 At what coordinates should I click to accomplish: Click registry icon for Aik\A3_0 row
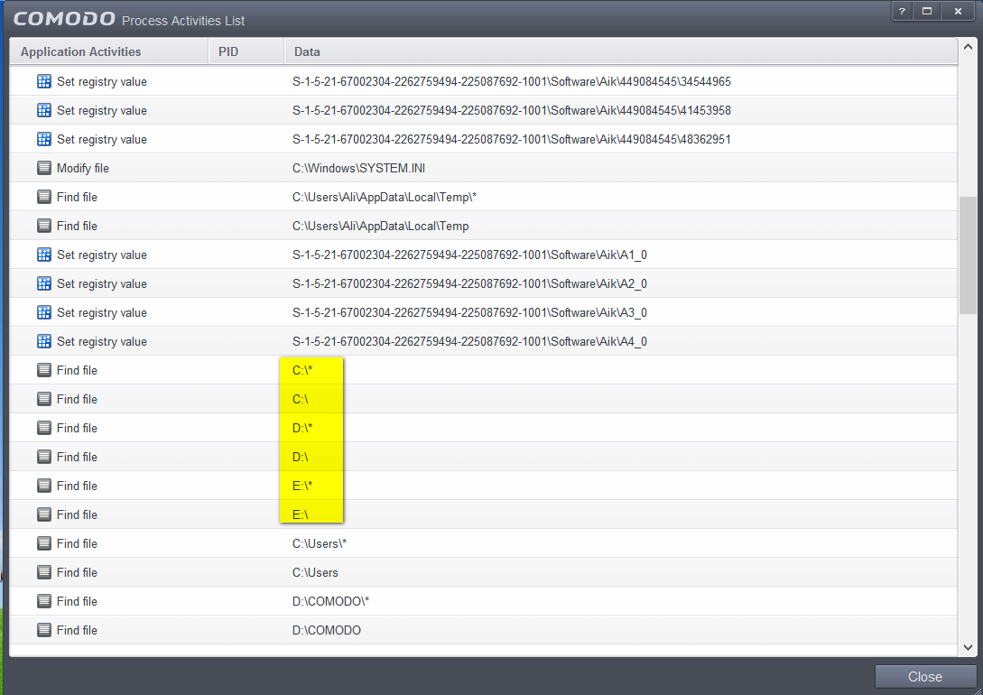(44, 312)
